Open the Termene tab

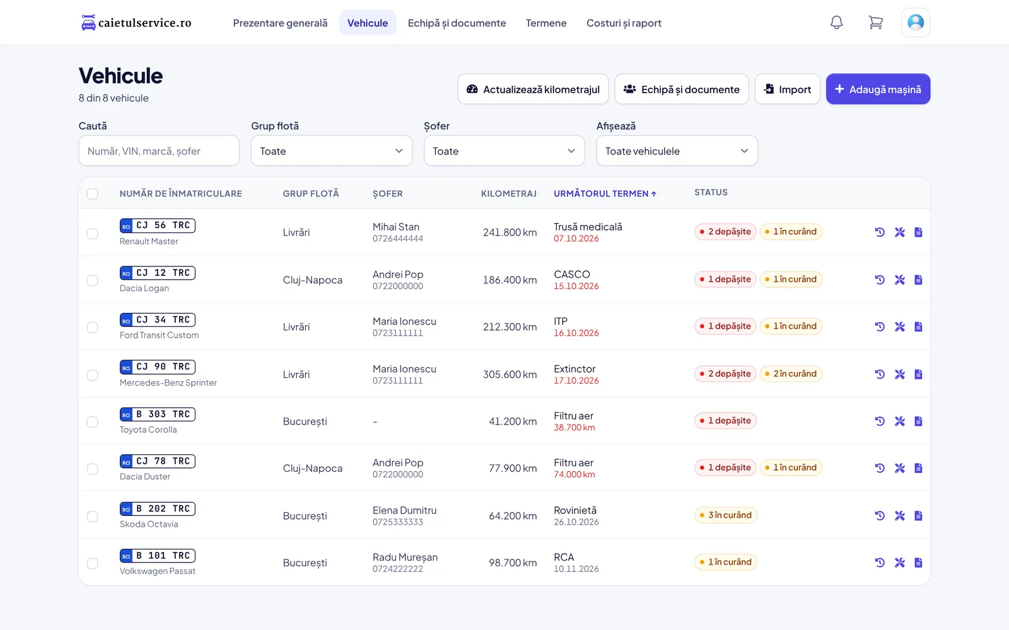click(x=546, y=23)
